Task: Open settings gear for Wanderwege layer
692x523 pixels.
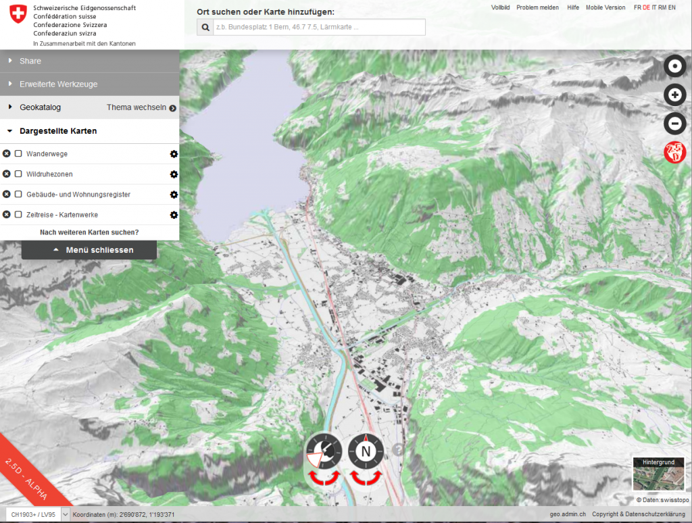Action: (x=174, y=154)
